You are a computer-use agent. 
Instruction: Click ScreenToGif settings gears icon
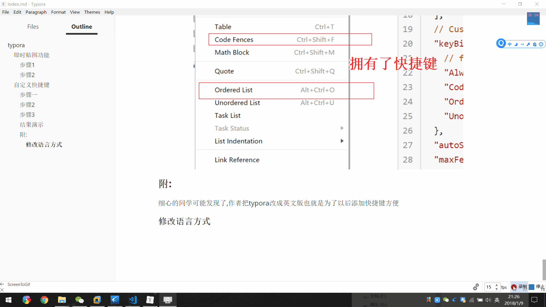476,287
